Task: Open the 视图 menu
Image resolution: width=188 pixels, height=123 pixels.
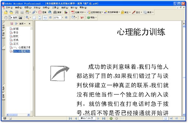Action: click(28, 7)
